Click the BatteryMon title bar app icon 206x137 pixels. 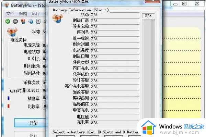coord(7,5)
